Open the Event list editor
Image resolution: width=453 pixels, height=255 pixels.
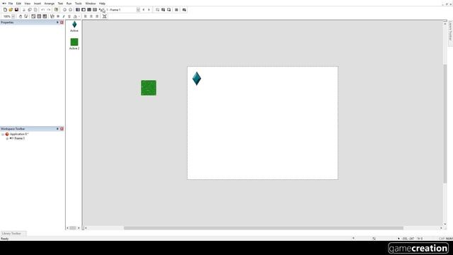(x=95, y=10)
